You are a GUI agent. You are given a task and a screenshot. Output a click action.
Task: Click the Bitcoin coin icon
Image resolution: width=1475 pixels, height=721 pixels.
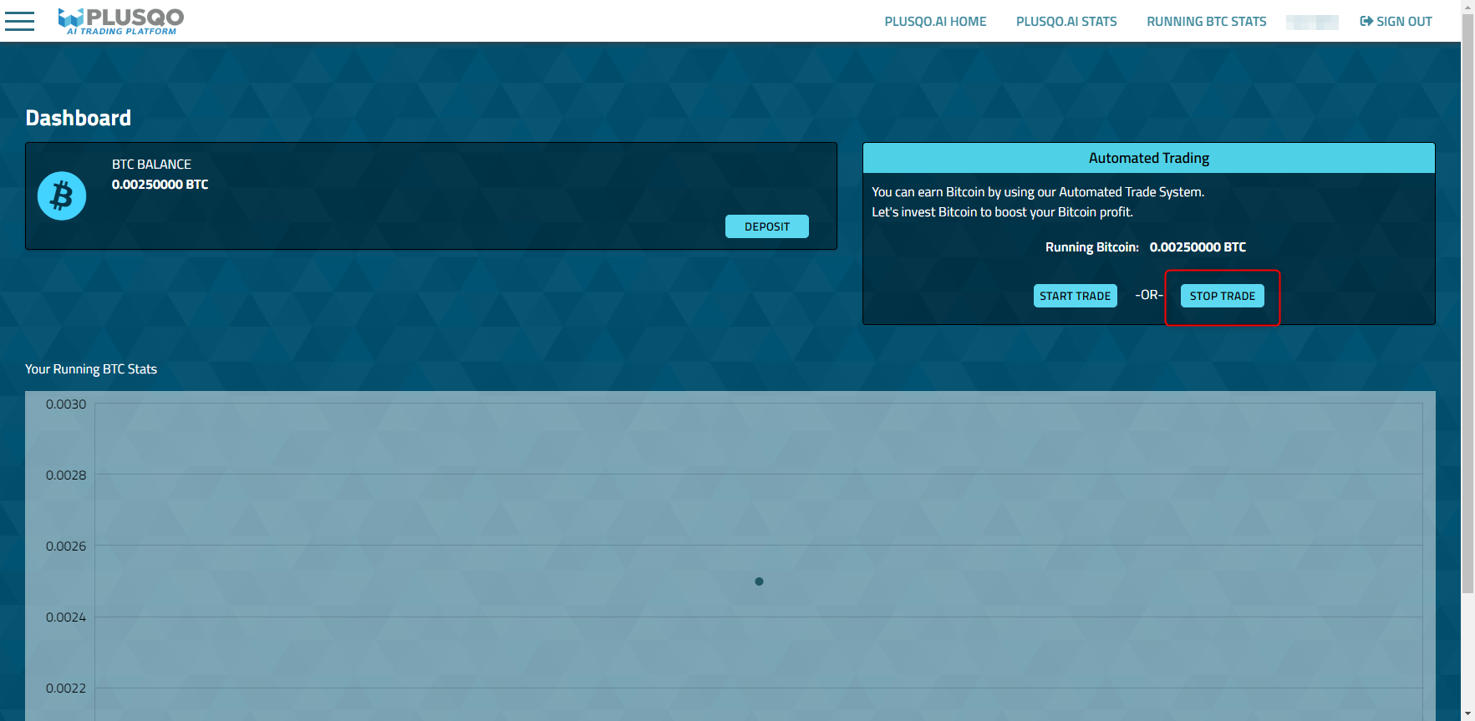tap(62, 196)
